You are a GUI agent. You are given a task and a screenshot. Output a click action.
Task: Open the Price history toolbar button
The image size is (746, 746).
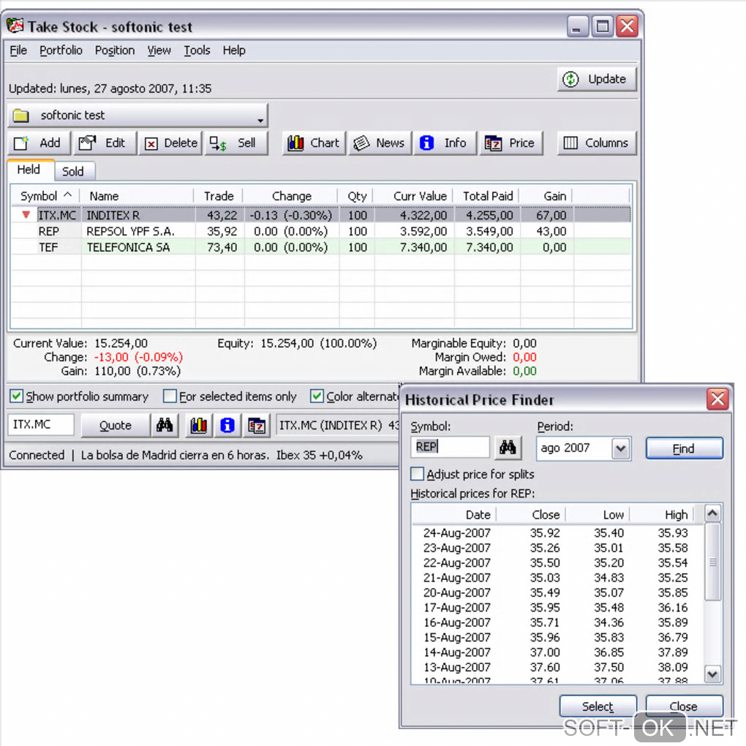pos(511,143)
